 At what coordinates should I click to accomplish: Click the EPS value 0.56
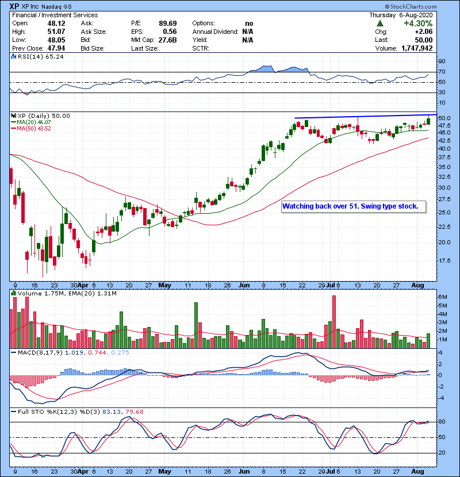(x=170, y=32)
